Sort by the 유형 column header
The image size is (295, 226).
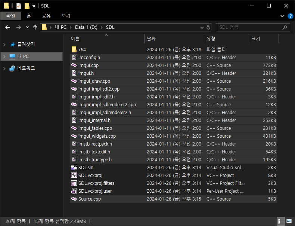tap(227, 39)
